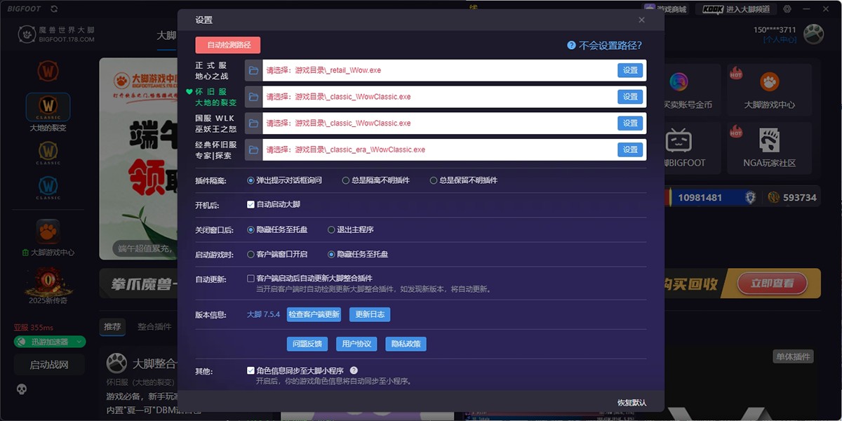Image resolution: width=842 pixels, height=421 pixels.
Task: Open NGA玩家社区 from the right panel
Action: 770,147
